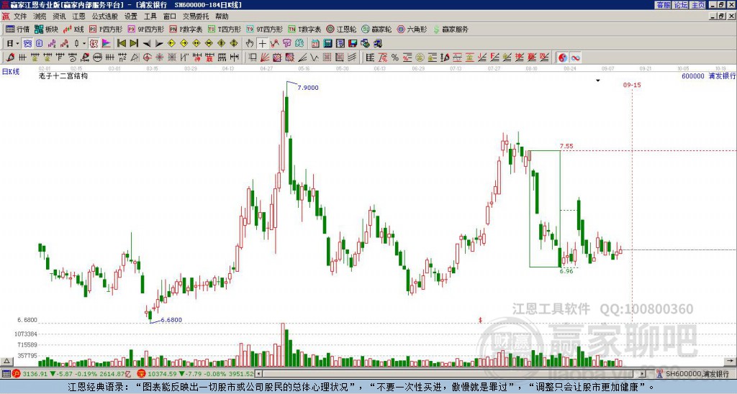Viewport: 737px width, 394px height.
Task: Step chart left with black left arrow
Action: tap(147, 44)
